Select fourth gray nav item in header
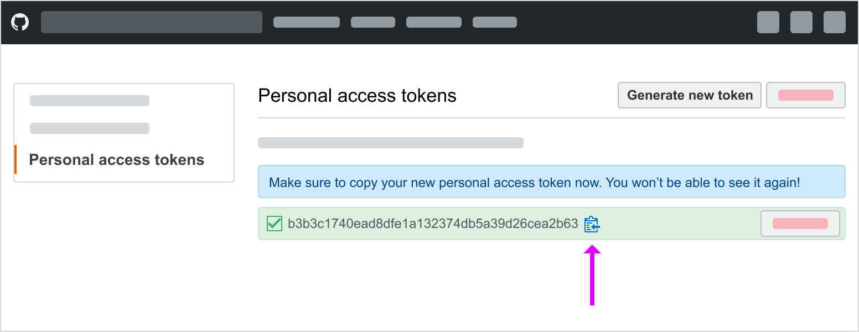859x332 pixels. (x=495, y=22)
